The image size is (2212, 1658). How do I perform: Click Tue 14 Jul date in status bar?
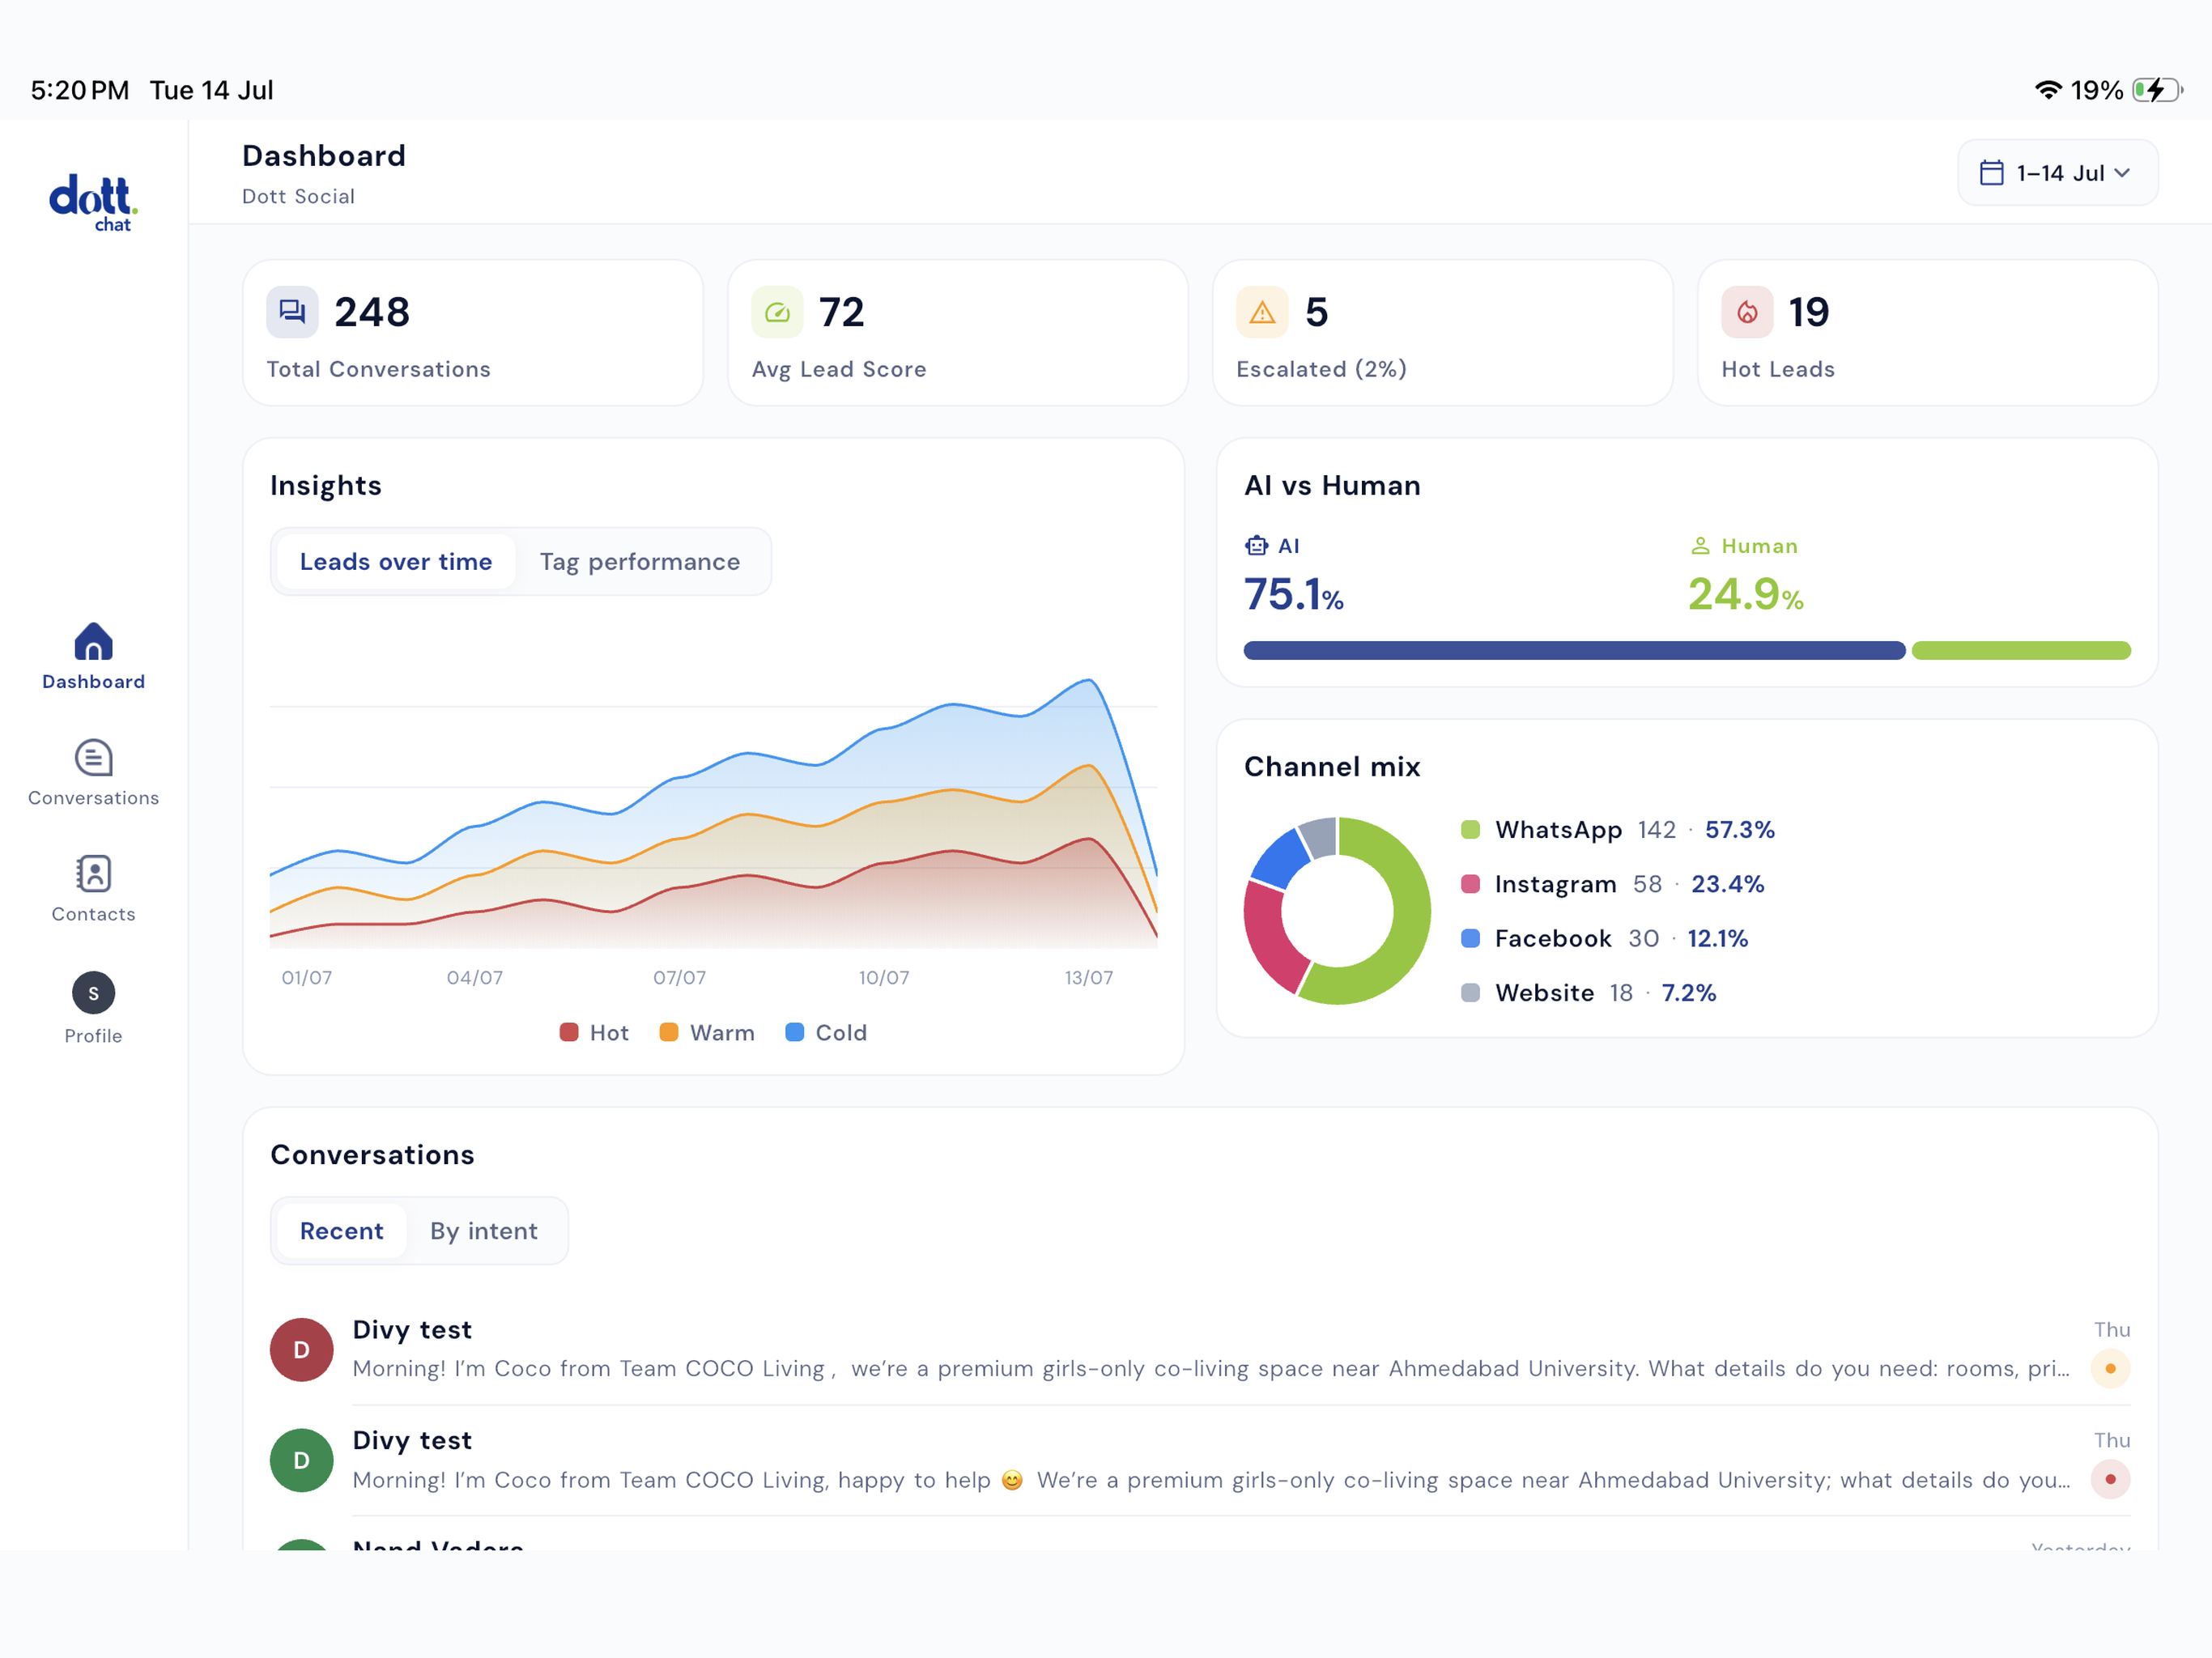(211, 90)
